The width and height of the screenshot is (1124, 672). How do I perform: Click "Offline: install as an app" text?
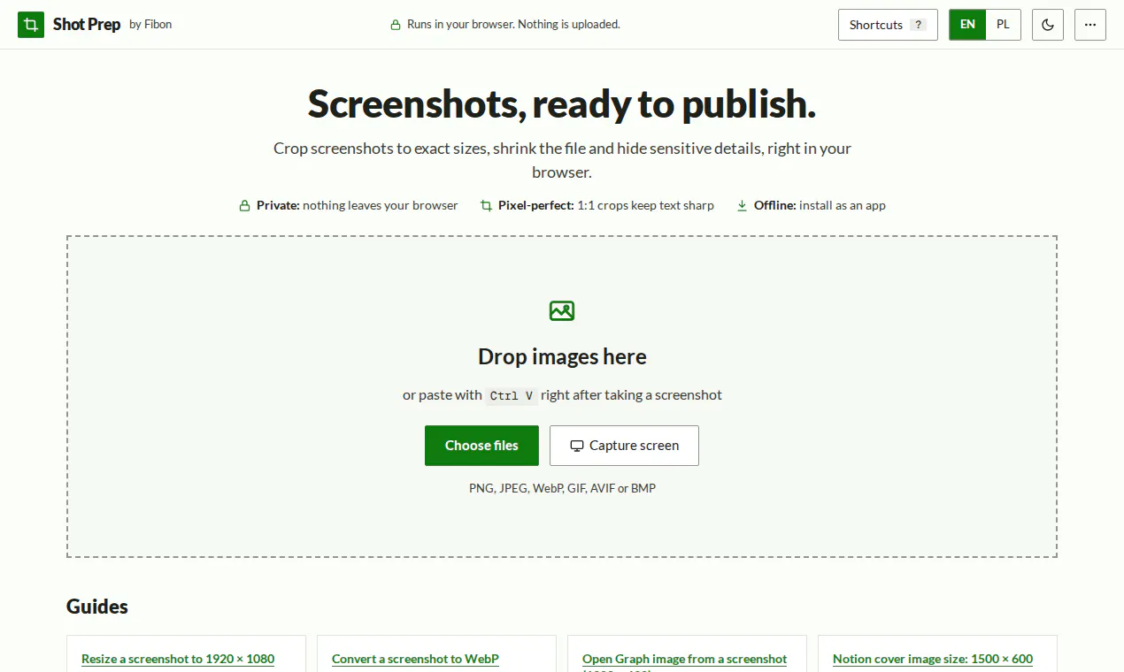click(820, 205)
